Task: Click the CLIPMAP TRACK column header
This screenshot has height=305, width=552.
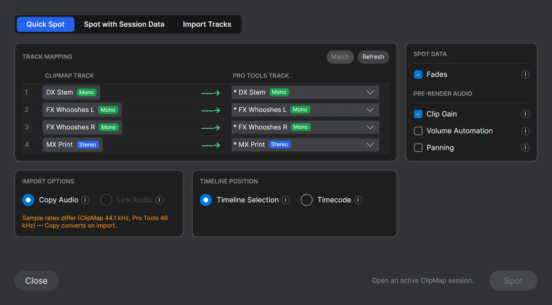Action: (70, 76)
